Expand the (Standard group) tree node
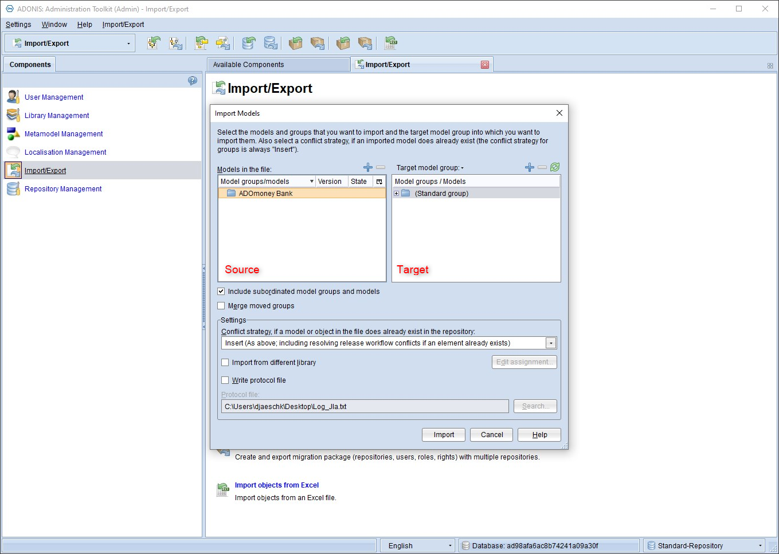The image size is (779, 554). tap(396, 194)
